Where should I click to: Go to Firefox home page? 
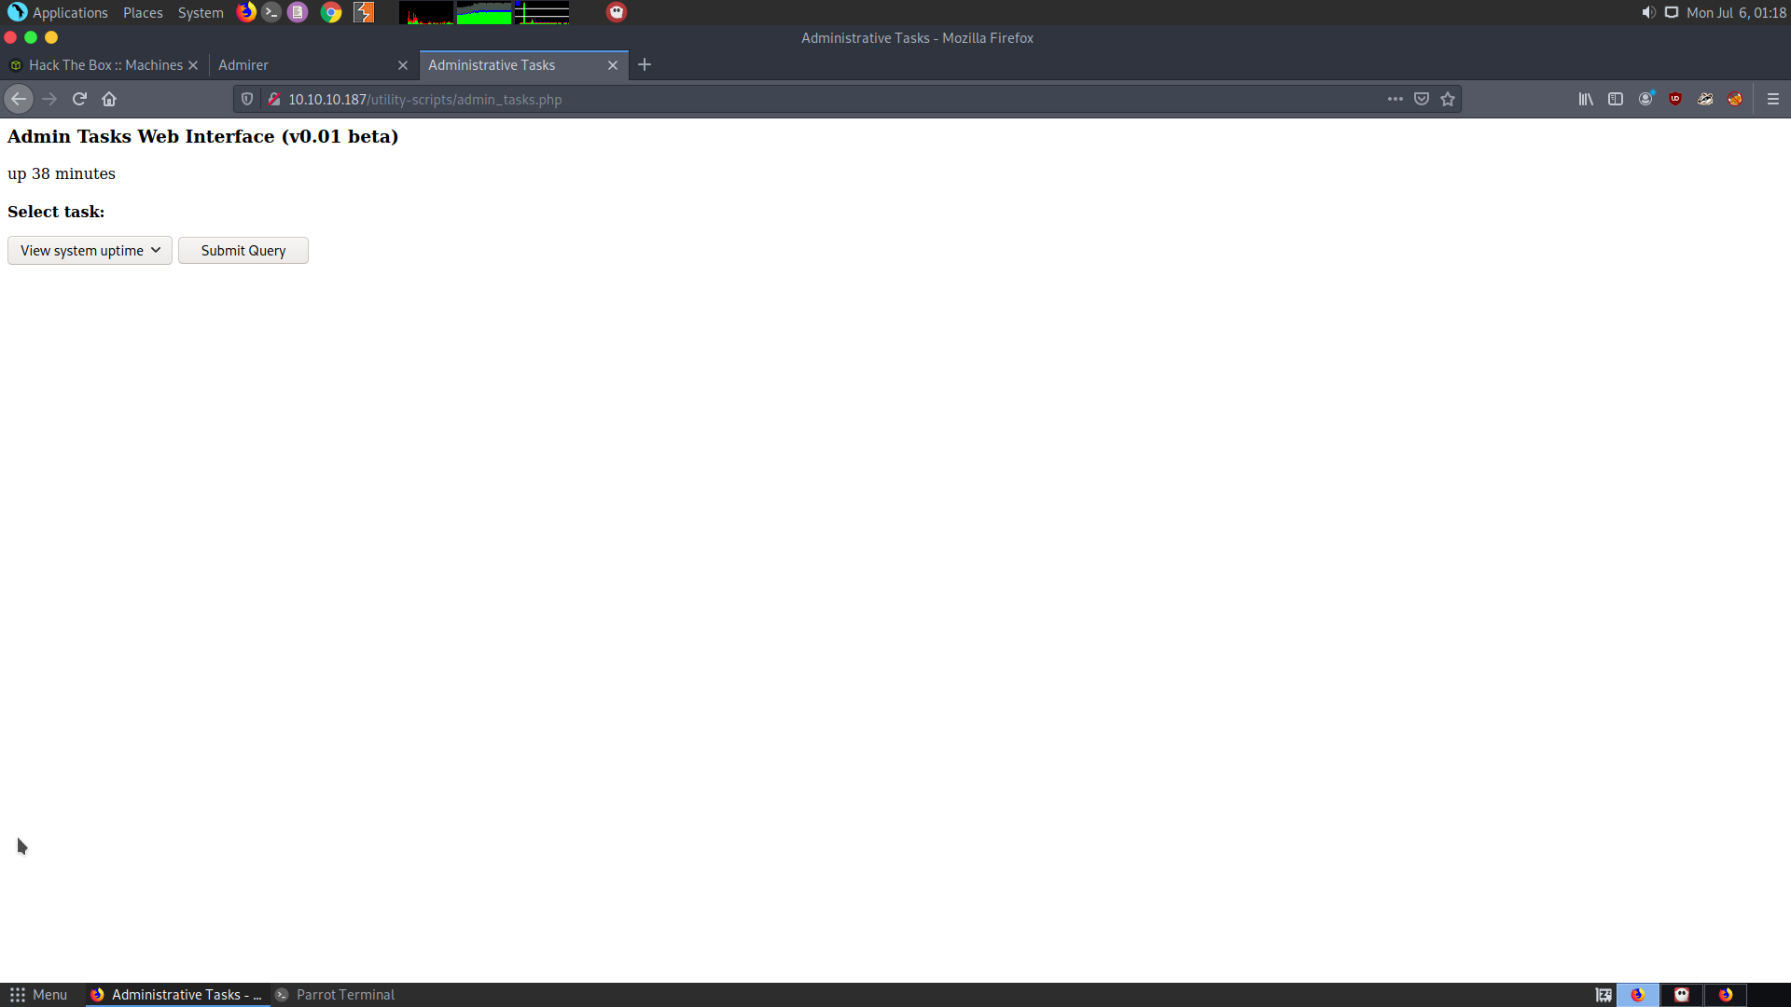click(x=109, y=99)
